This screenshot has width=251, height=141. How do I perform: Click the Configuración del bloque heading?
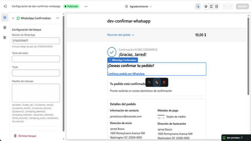(x=27, y=30)
